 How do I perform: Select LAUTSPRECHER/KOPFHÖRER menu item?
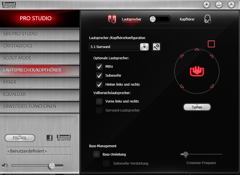click(40, 70)
